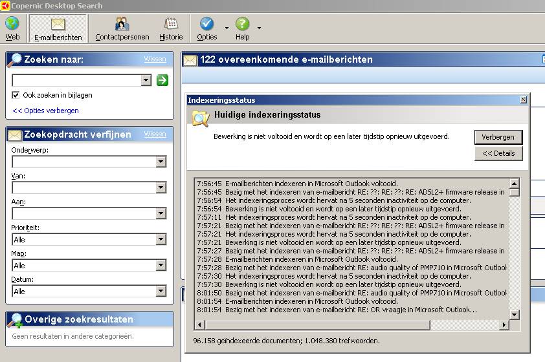Click the horizontal scrollbar thumb in log
Viewport: 545px width, 362px height.
(317, 325)
